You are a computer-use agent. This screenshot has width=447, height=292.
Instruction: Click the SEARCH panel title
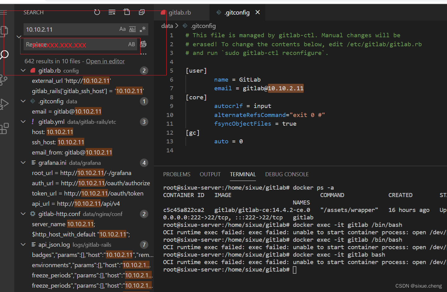tap(34, 12)
